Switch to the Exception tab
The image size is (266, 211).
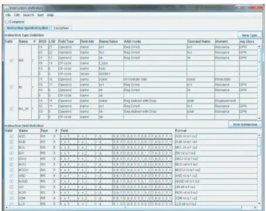coord(61,28)
